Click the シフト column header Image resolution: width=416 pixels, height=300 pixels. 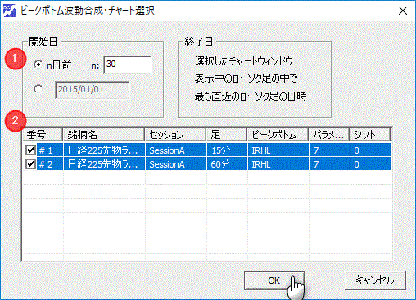point(370,134)
